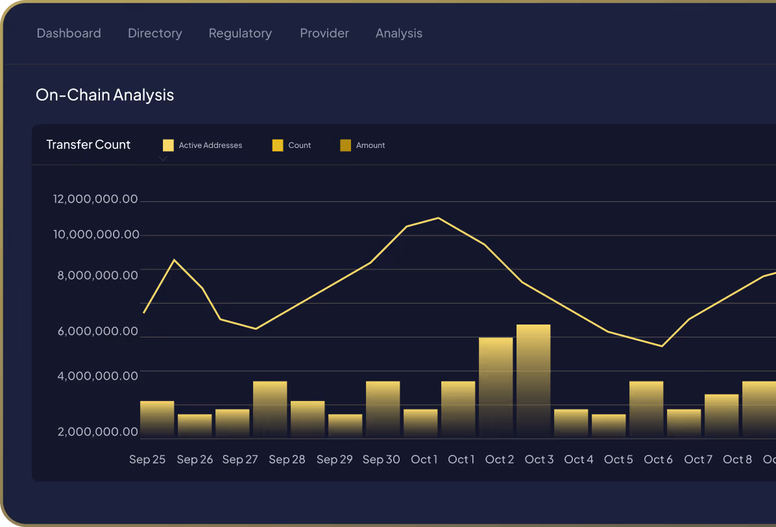The height and width of the screenshot is (527, 776).
Task: Navigate to the Provider page
Action: point(324,33)
